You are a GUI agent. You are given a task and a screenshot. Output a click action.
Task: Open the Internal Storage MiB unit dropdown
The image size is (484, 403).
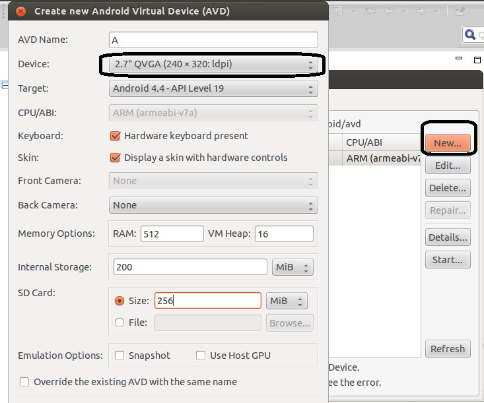293,267
